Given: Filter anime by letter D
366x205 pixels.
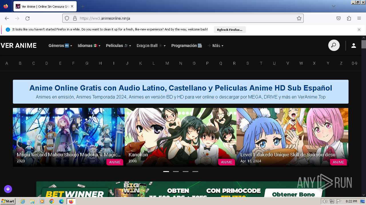Looking at the screenshot, I should pos(47,63).
